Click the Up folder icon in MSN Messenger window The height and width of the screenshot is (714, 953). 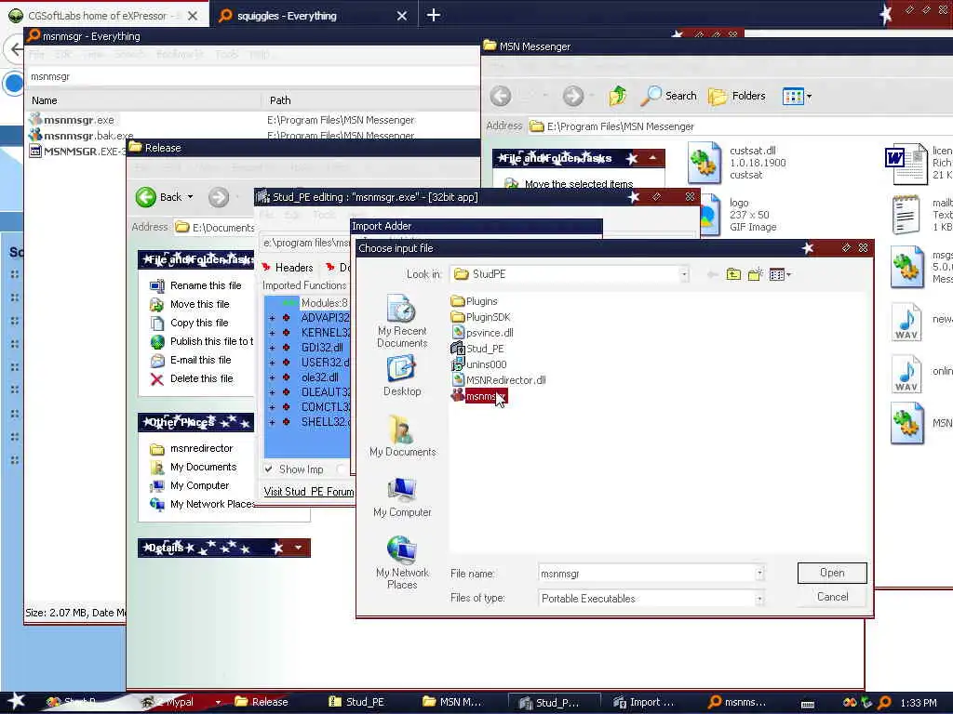click(618, 96)
